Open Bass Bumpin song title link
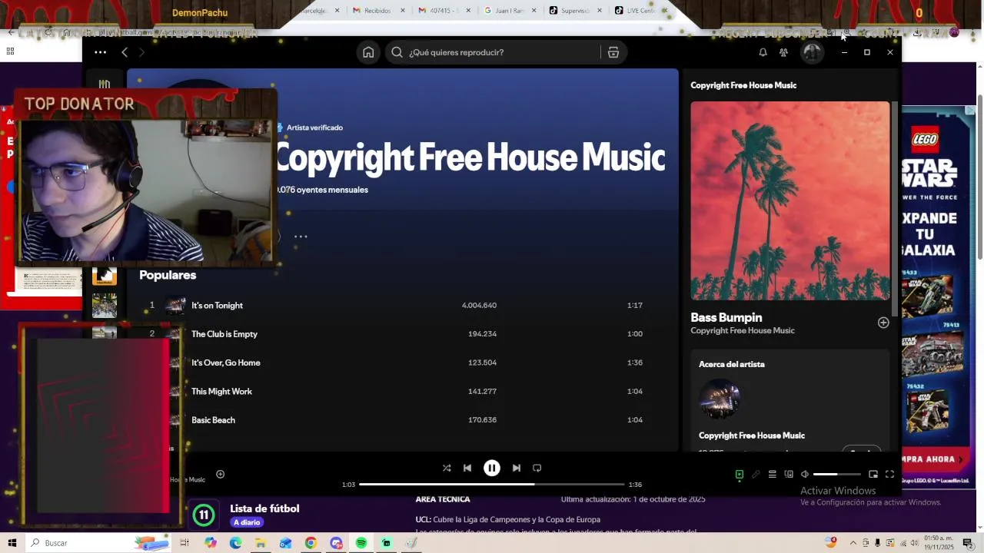The height and width of the screenshot is (553, 984). click(726, 317)
